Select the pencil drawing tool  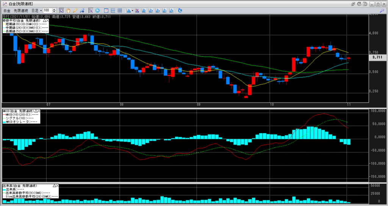click(x=75, y=10)
